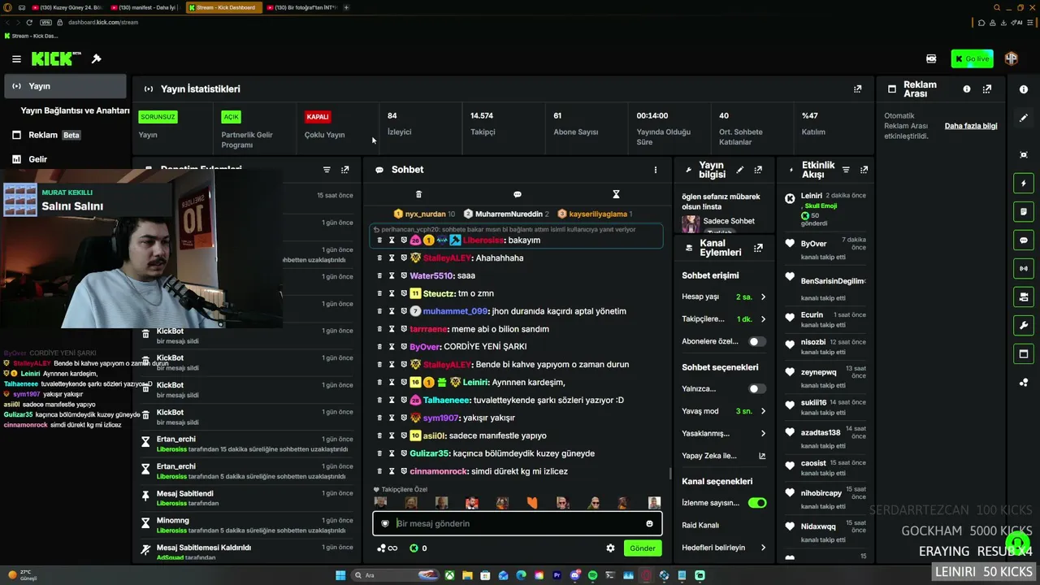Click the lightning bolt icon in right sidebar
The height and width of the screenshot is (585, 1040).
pos(1024,184)
